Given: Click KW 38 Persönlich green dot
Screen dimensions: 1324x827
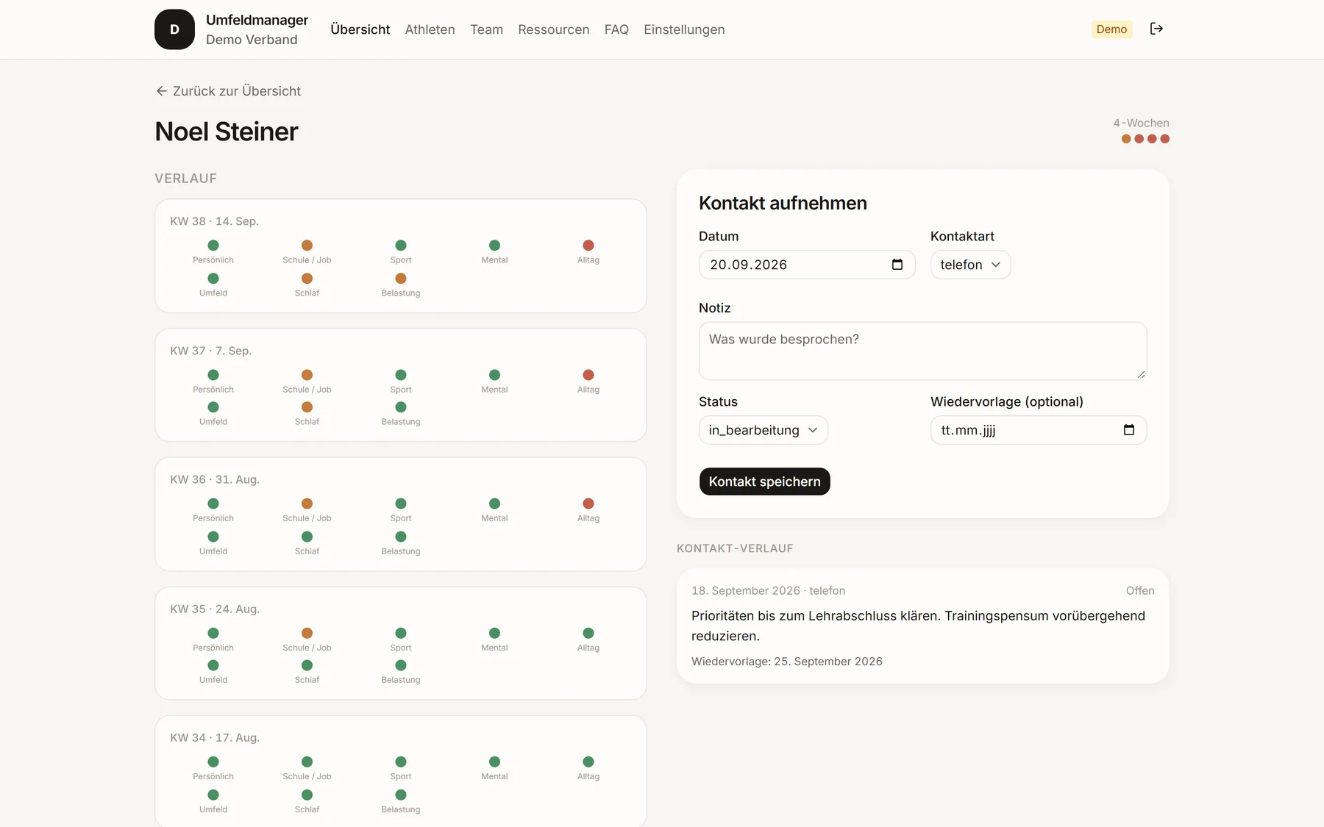Looking at the screenshot, I should (x=213, y=246).
